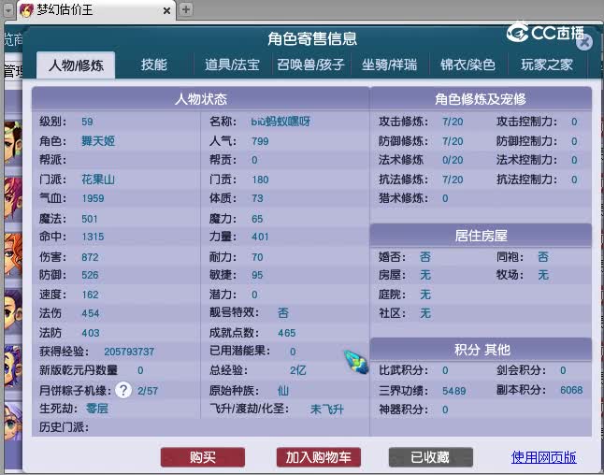604x475 pixels.
Task: Click the question mark help icon beside 月饼粽子机缘
Action: (123, 390)
